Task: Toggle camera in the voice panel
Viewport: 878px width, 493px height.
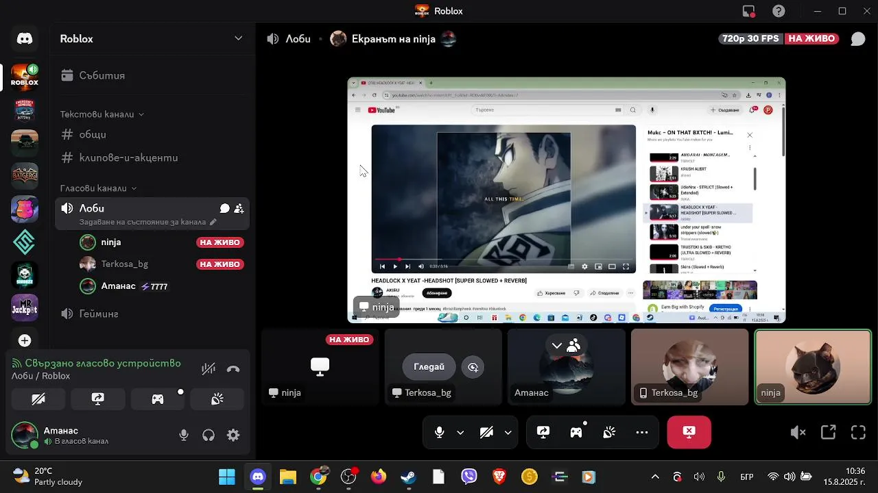Action: (38, 399)
